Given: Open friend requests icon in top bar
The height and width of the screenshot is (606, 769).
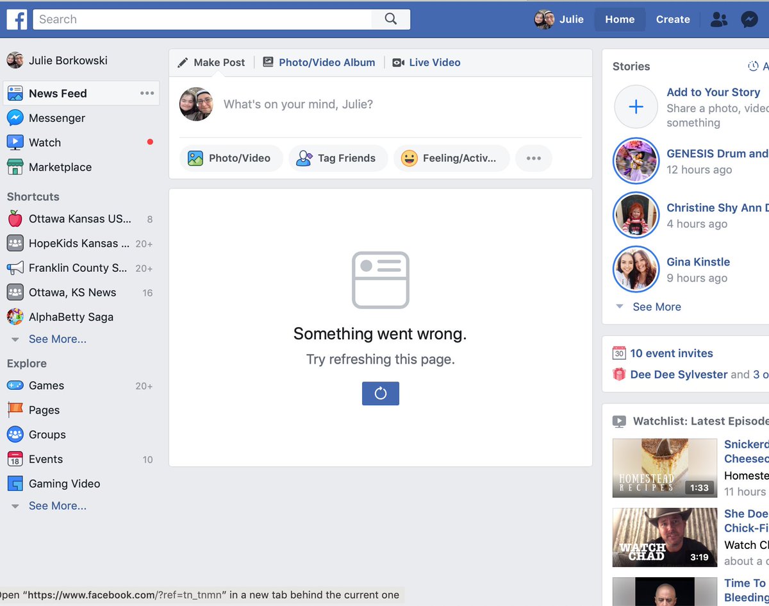Looking at the screenshot, I should pos(719,19).
